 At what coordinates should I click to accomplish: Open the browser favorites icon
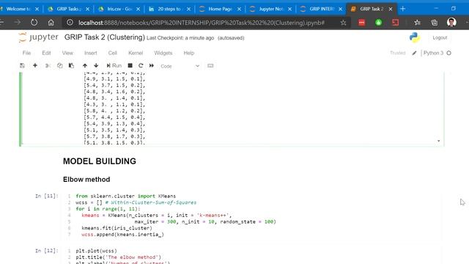(x=418, y=23)
